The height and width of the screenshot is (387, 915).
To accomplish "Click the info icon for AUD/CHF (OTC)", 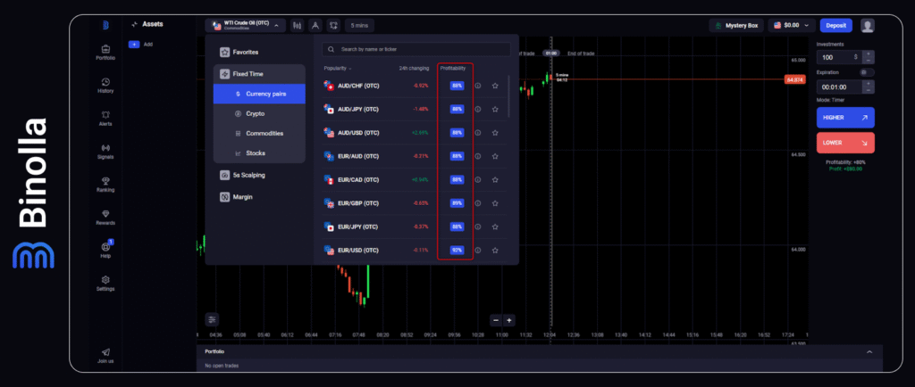I will click(477, 86).
